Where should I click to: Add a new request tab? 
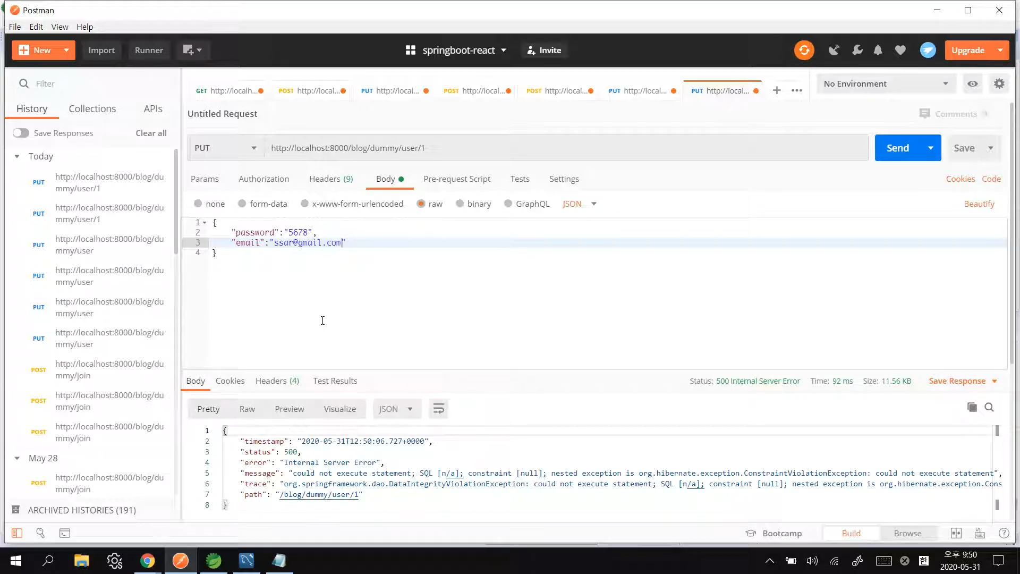tap(776, 90)
